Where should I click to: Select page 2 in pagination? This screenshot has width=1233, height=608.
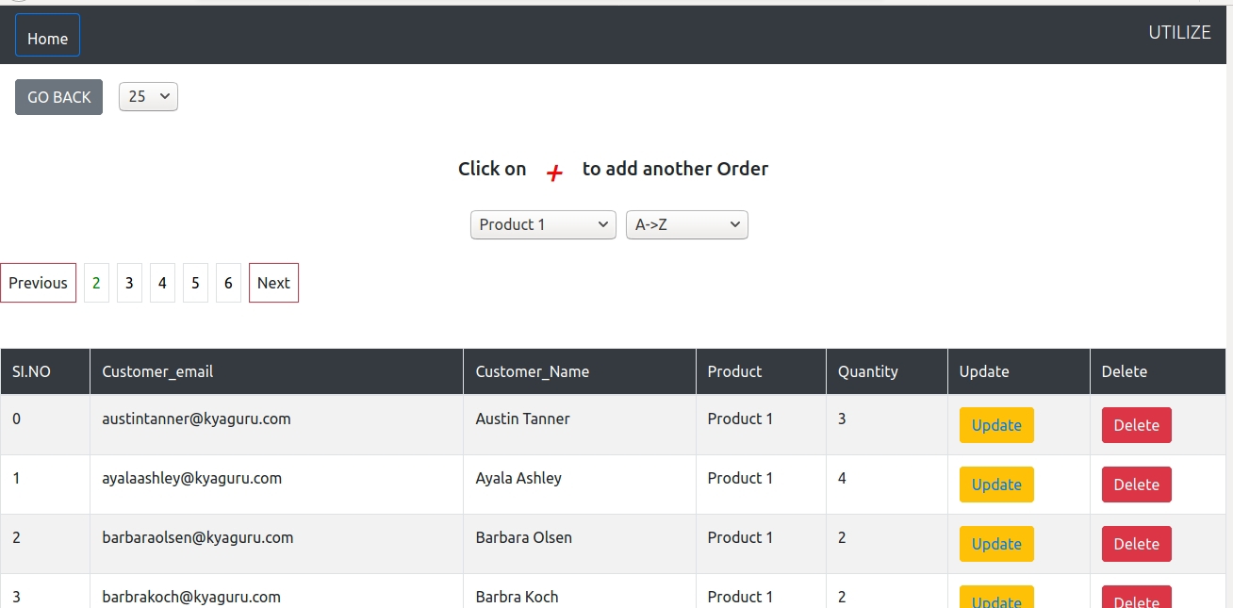point(96,283)
